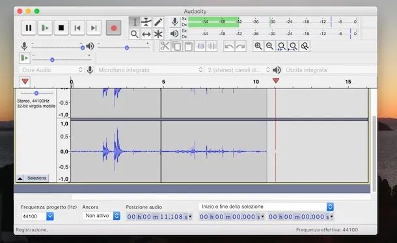Click the Zoom In magnifier
This screenshot has height=243, width=397.
click(x=258, y=46)
